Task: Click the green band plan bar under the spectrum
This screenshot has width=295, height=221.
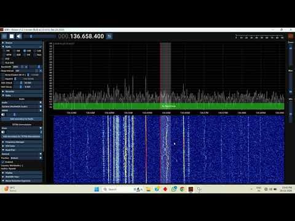Action: click(169, 106)
